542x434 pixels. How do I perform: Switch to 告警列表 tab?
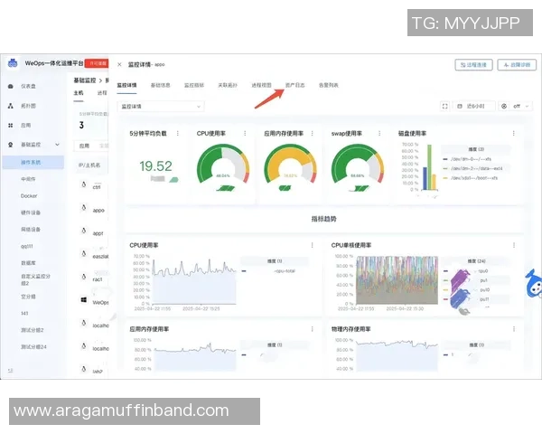329,85
